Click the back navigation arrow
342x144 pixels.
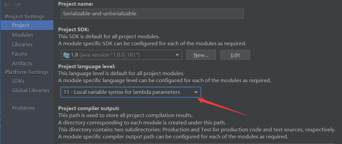[x=7, y=5]
